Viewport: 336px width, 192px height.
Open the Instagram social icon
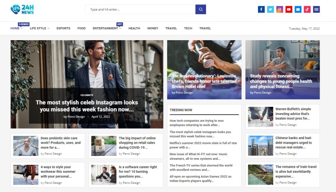(280, 9)
